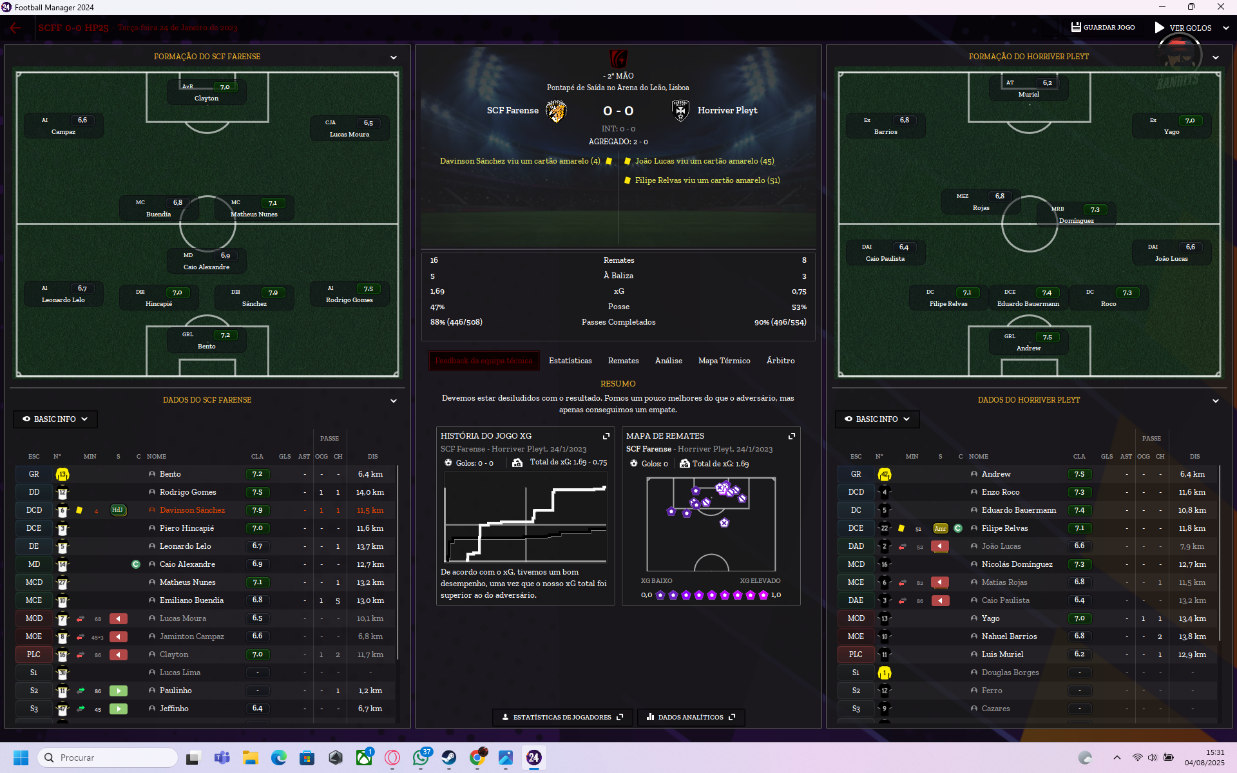Click the red back arrow icon
Screen dimensions: 1237x773
15,28
